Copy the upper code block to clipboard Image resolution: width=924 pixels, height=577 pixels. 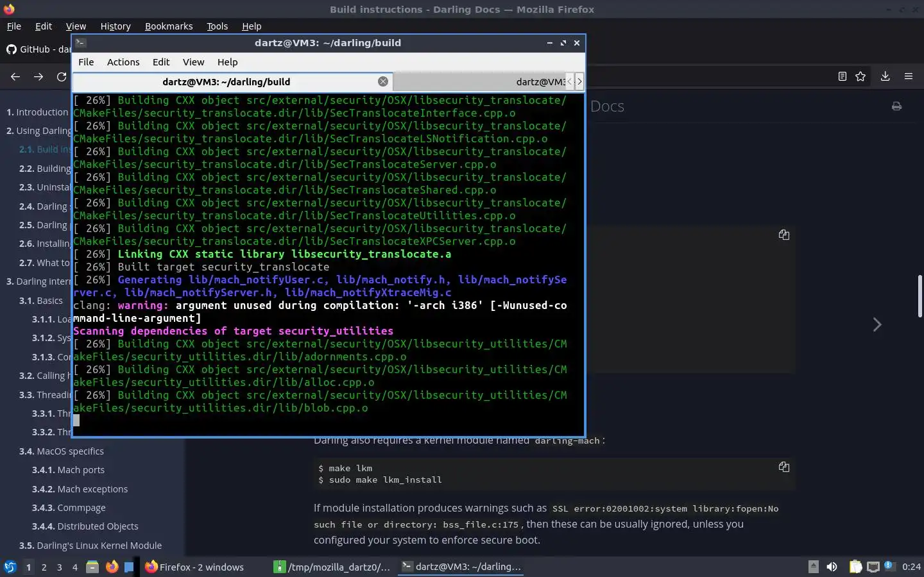[783, 235]
